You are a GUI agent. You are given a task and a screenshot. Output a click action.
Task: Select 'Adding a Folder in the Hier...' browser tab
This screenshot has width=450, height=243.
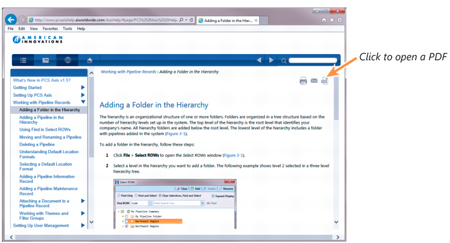coord(228,20)
